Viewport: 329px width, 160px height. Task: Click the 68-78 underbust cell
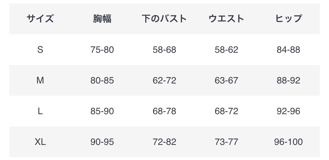click(x=164, y=111)
